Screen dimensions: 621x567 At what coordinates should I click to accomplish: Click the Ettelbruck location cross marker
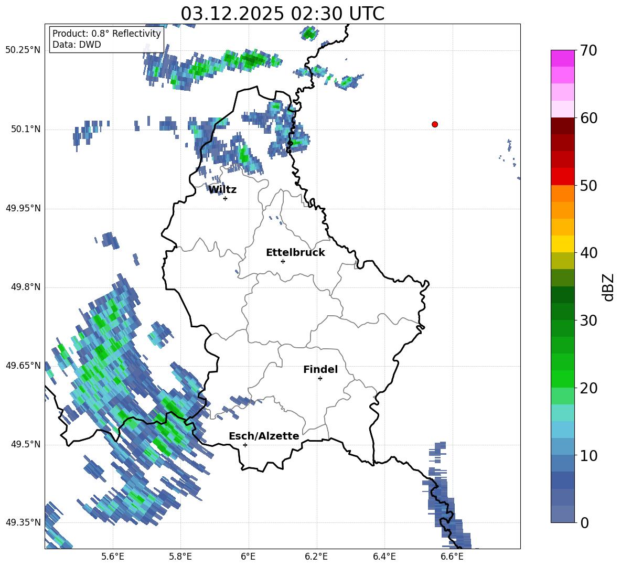tap(283, 261)
